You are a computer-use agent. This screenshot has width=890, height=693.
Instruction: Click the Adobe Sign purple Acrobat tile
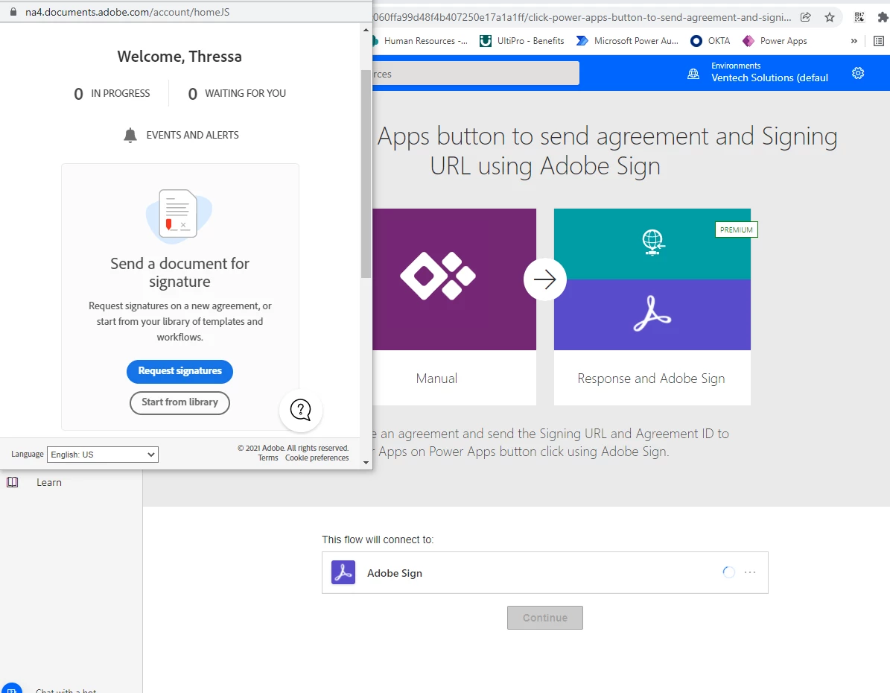pos(652,314)
